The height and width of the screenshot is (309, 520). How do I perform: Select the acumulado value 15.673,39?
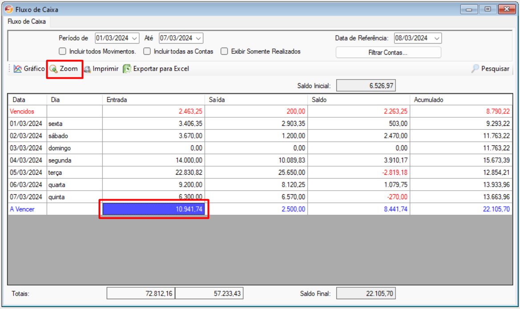point(461,161)
